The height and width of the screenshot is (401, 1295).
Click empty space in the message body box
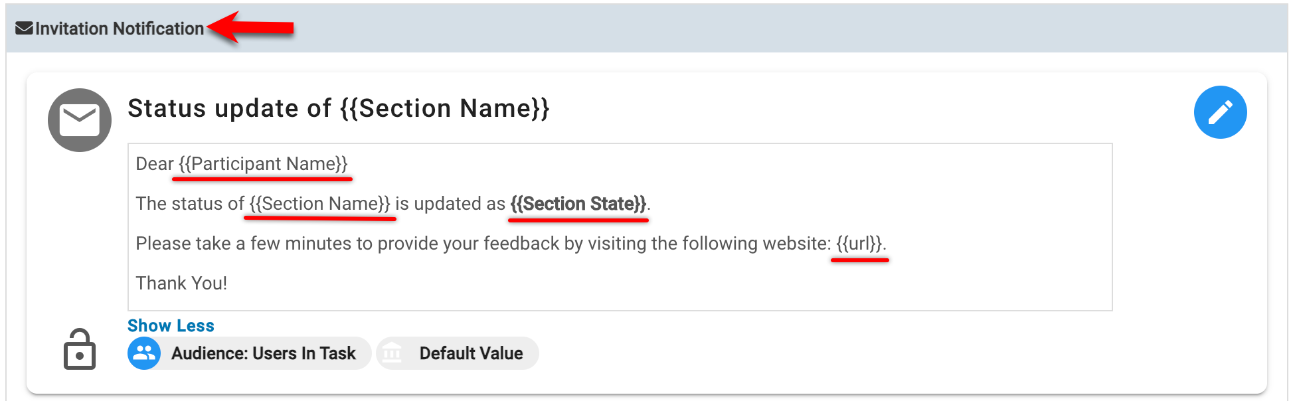click(731, 285)
